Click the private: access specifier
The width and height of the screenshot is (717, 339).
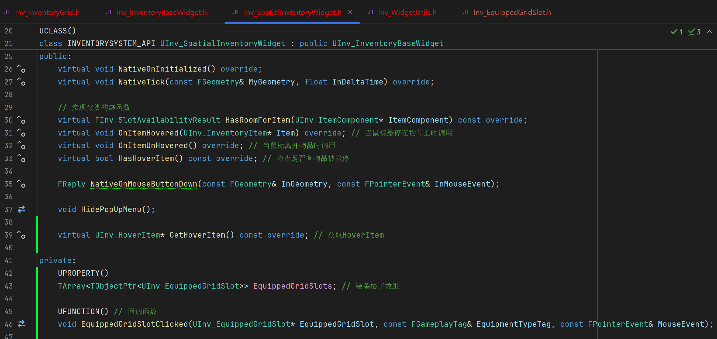(x=57, y=260)
